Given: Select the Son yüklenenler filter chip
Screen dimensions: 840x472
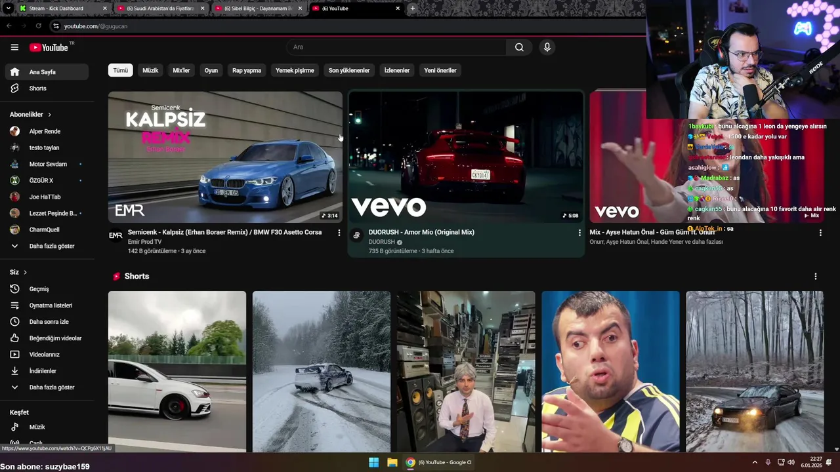Looking at the screenshot, I should pyautogui.click(x=349, y=70).
